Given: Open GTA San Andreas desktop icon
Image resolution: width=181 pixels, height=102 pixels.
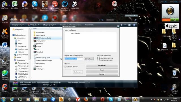Looking at the screenshot, I should [45, 6].
